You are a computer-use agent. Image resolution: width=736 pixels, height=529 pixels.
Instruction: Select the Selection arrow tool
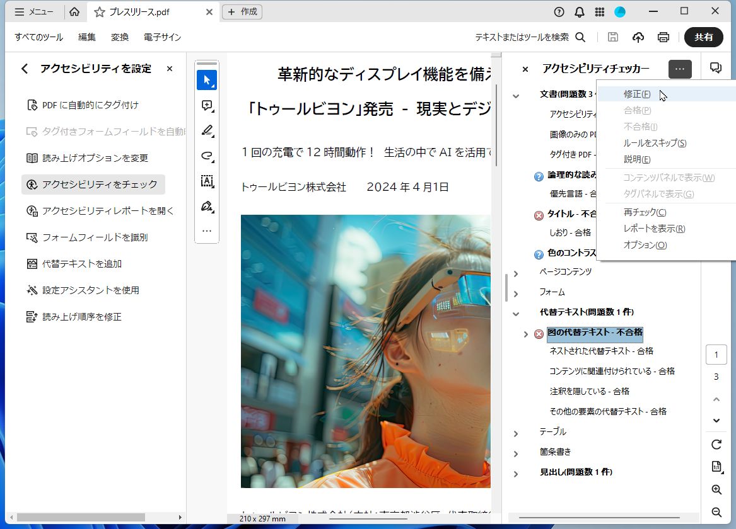point(206,79)
